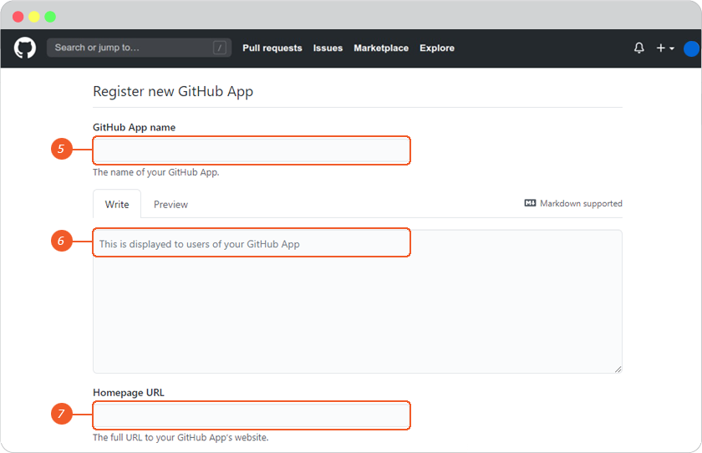Click the slash shortcut icon in search

219,48
